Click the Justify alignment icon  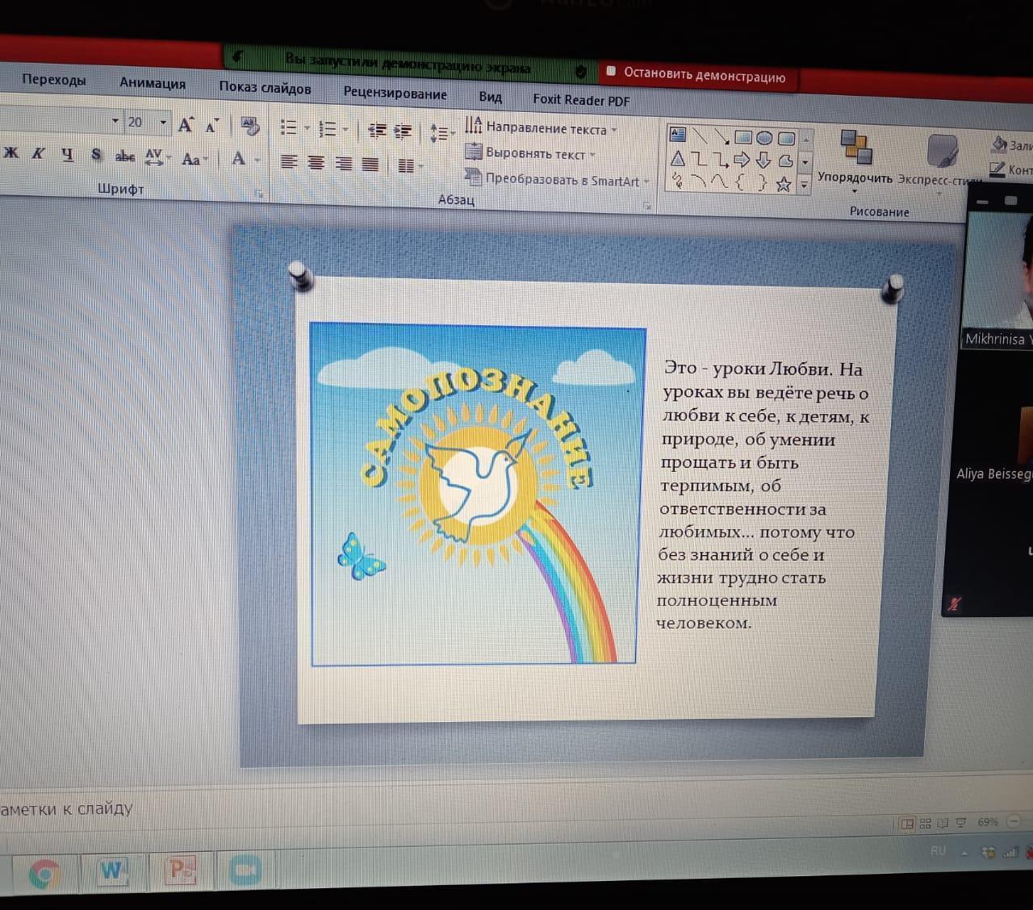[370, 165]
